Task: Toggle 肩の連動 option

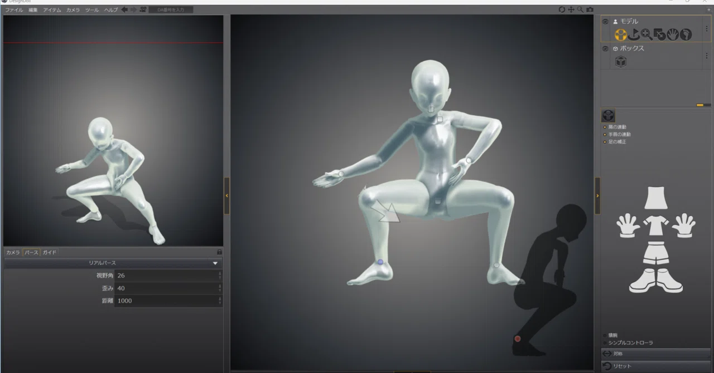Action: (605, 127)
